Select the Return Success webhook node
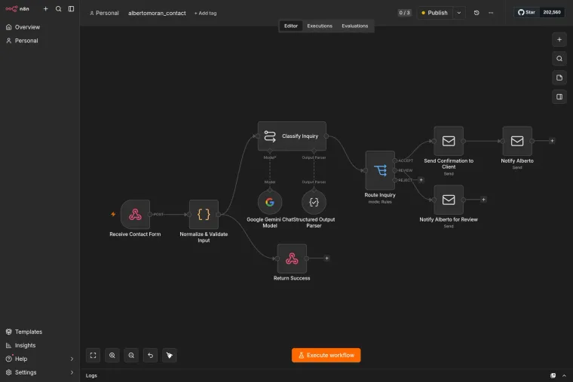573x382 pixels. click(292, 258)
